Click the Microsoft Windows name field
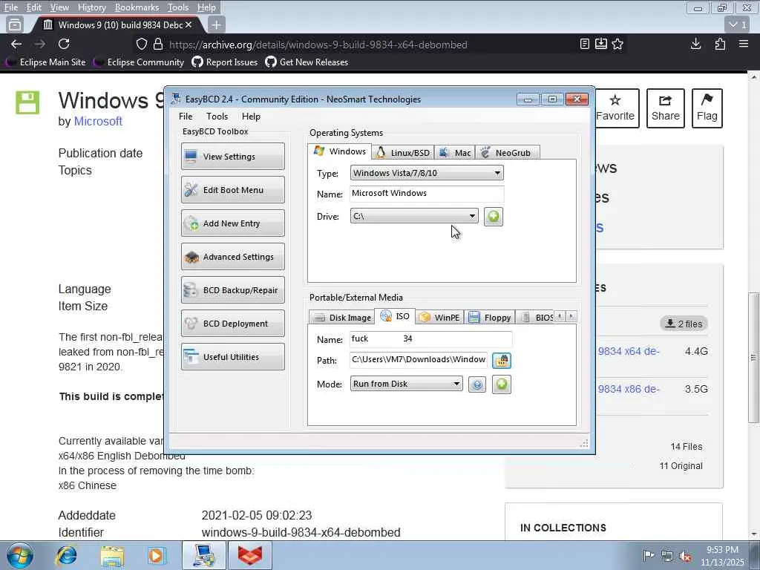The width and height of the screenshot is (760, 570). click(x=427, y=194)
